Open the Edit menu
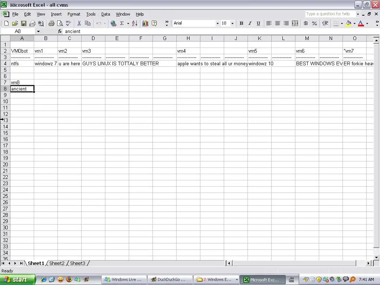Image resolution: width=380 pixels, height=285 pixels. (27, 14)
